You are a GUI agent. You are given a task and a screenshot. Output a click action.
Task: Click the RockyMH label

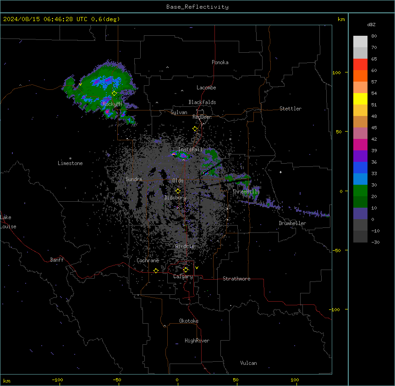click(112, 104)
